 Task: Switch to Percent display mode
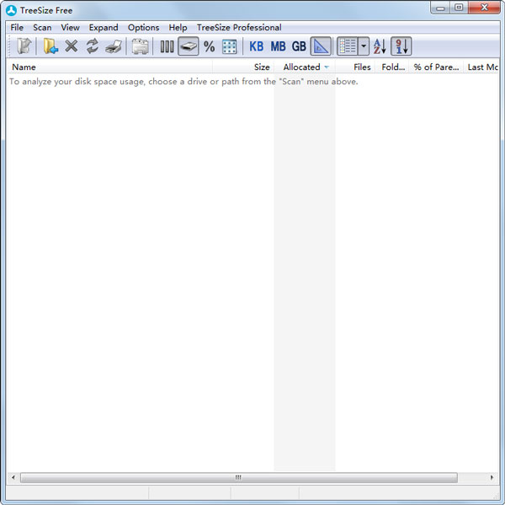pyautogui.click(x=210, y=46)
